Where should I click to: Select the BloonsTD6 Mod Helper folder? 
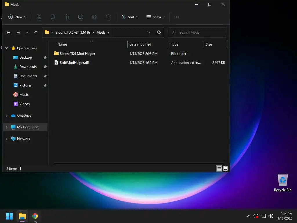(77, 54)
